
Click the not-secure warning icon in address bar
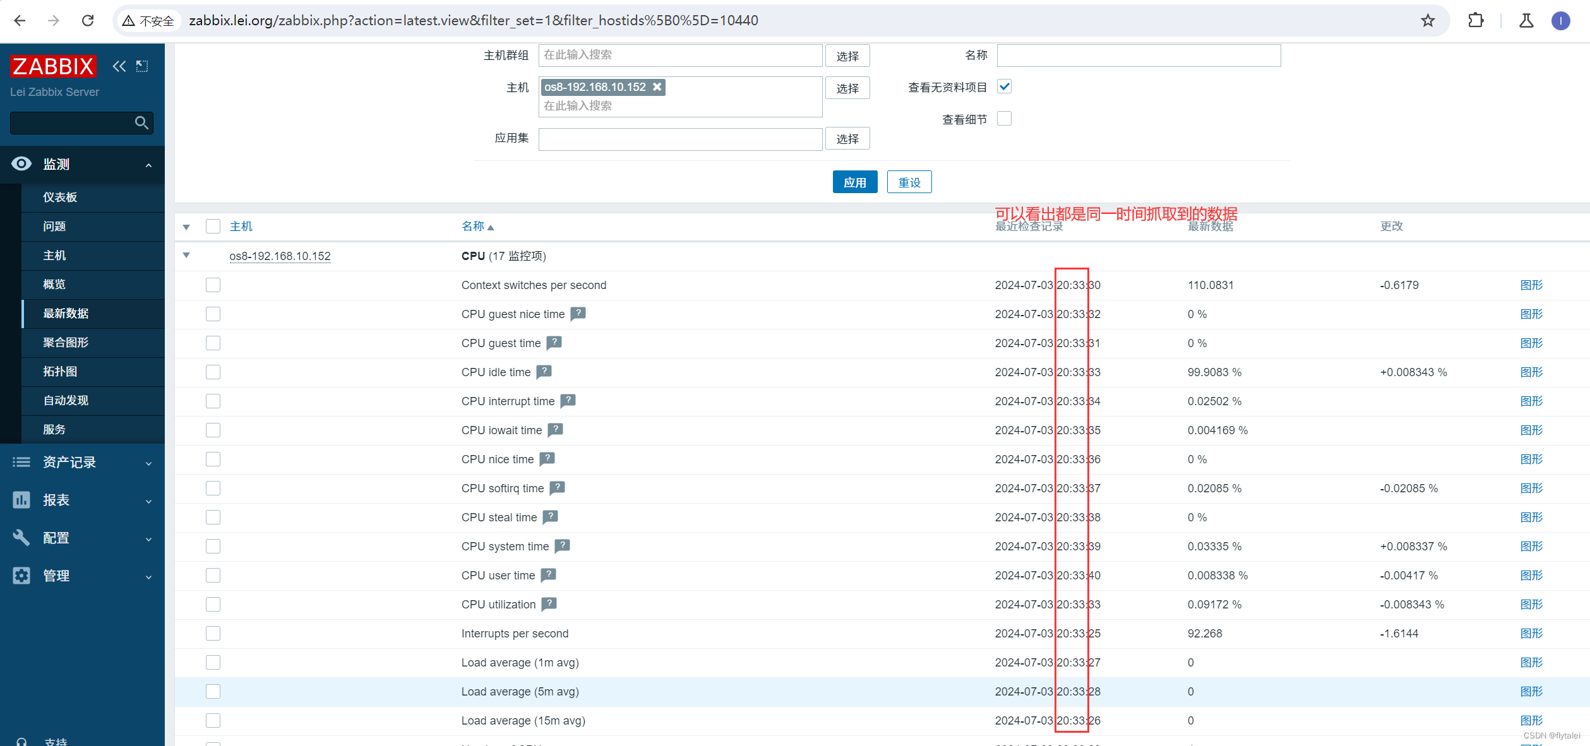pos(129,21)
